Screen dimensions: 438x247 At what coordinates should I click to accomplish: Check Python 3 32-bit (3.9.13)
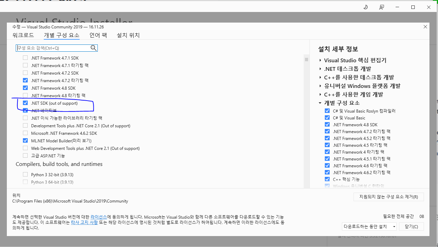[25, 174]
